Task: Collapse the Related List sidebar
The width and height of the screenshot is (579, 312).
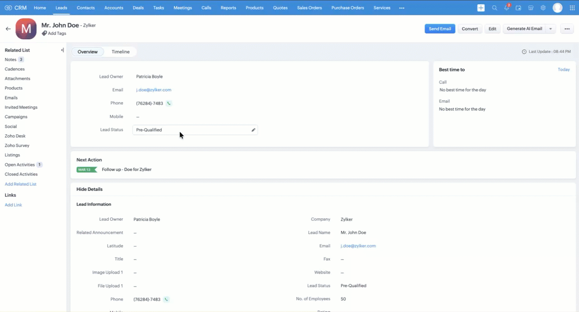Action: pyautogui.click(x=62, y=50)
